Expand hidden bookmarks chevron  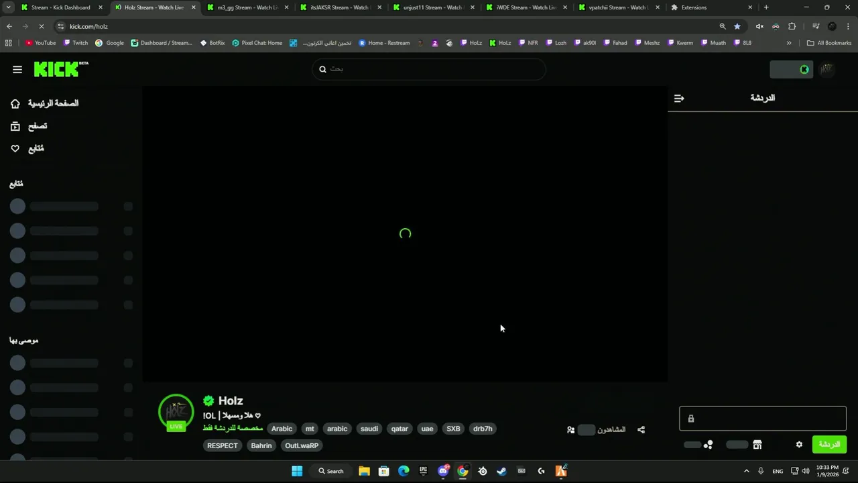coord(789,43)
